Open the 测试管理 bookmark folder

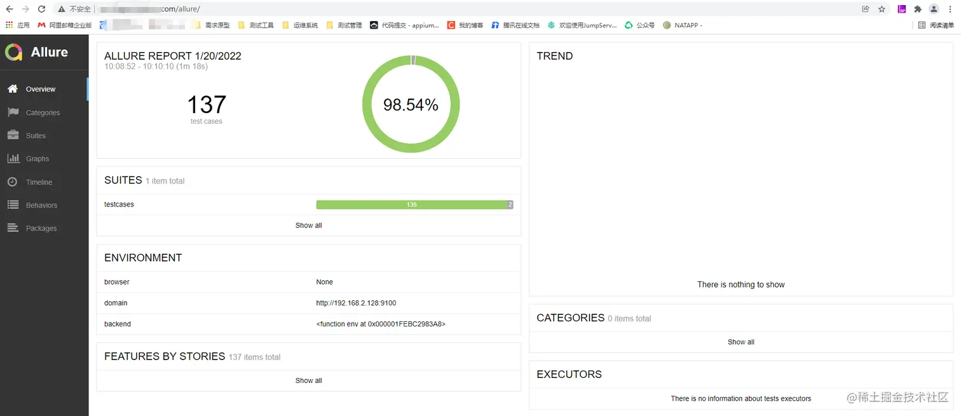coord(344,25)
